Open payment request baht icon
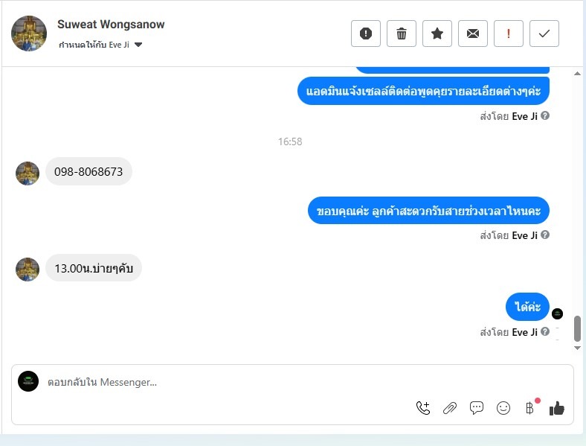This screenshot has width=586, height=446. [530, 407]
